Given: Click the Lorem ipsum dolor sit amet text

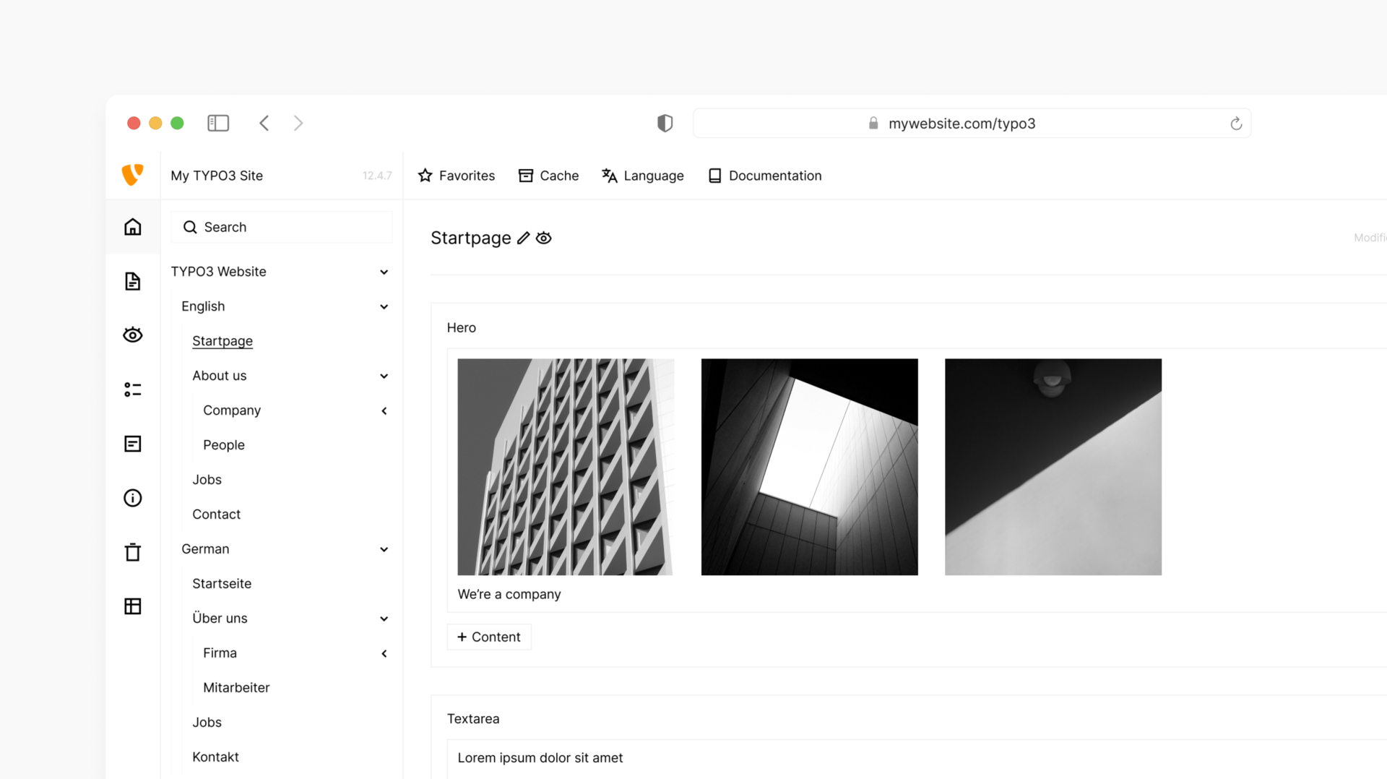Looking at the screenshot, I should 540,758.
